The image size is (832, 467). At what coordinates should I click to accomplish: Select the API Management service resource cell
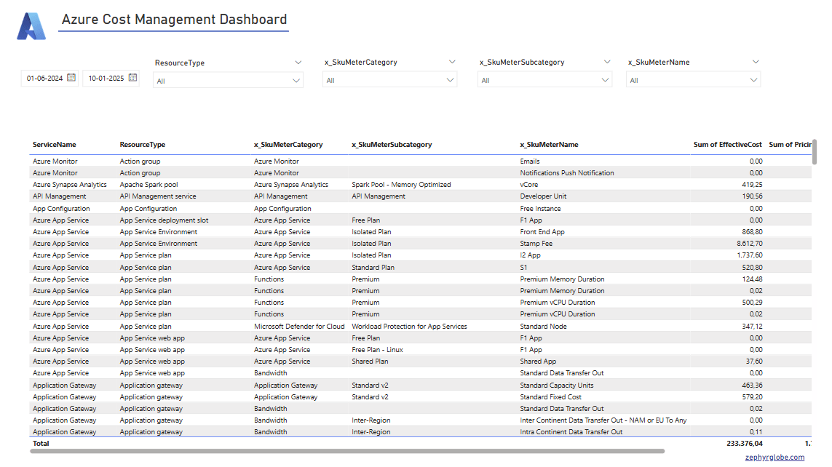(157, 196)
